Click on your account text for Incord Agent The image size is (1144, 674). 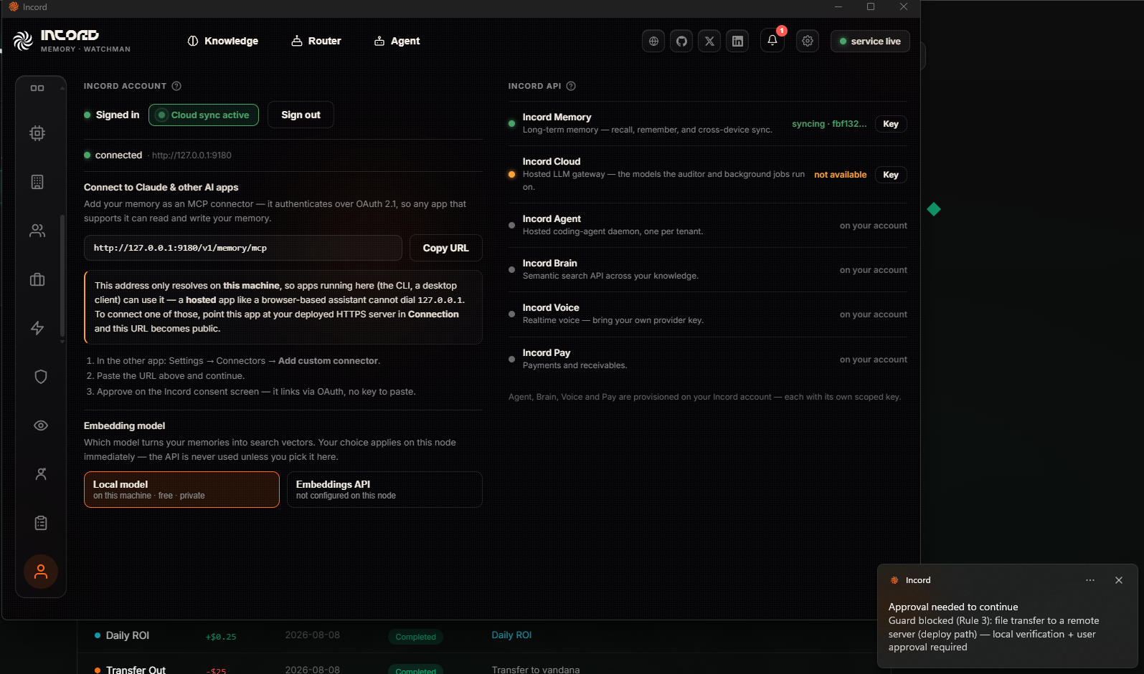pyautogui.click(x=873, y=226)
